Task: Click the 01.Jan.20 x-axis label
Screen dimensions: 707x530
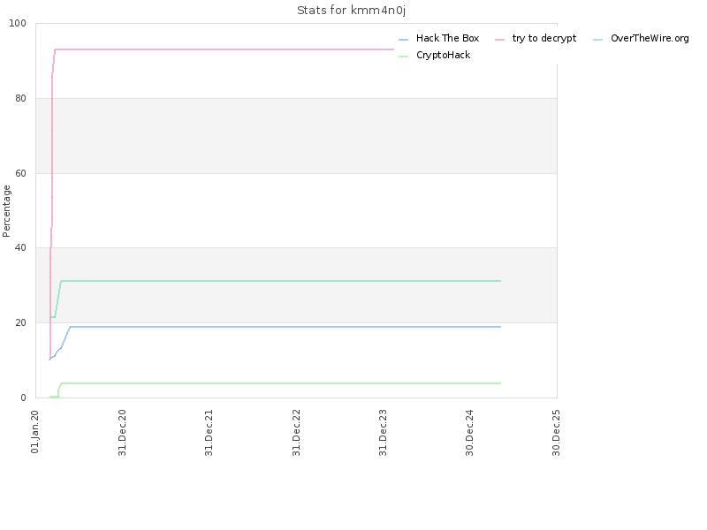Action: tap(35, 431)
